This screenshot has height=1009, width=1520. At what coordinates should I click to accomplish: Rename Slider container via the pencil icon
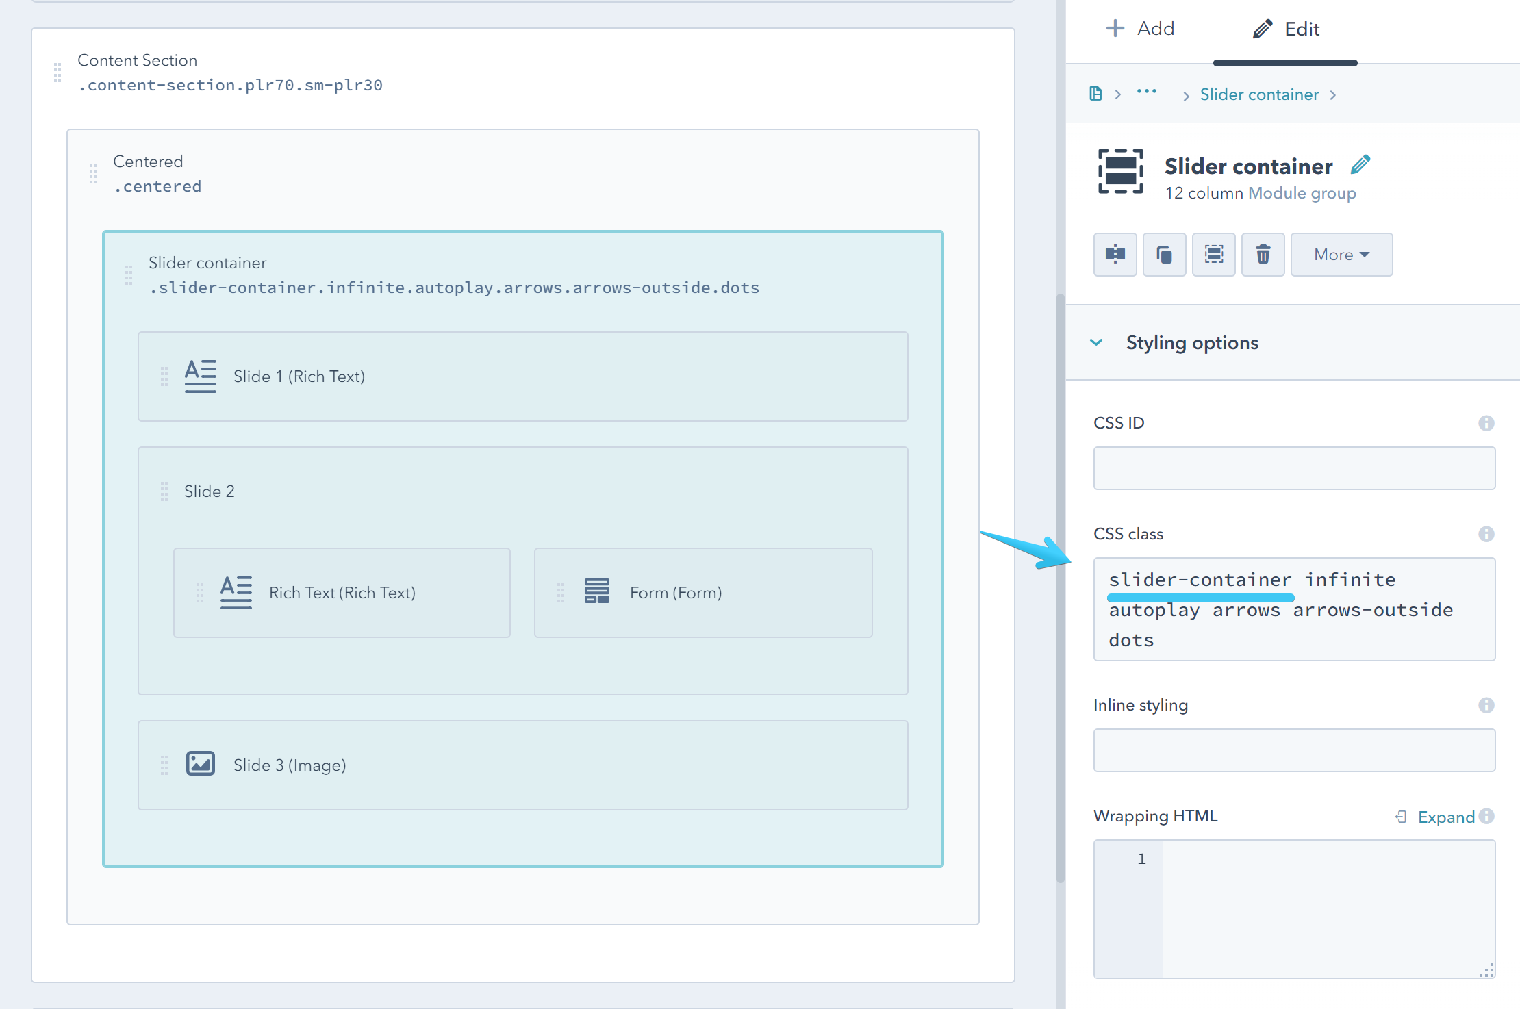1361,163
